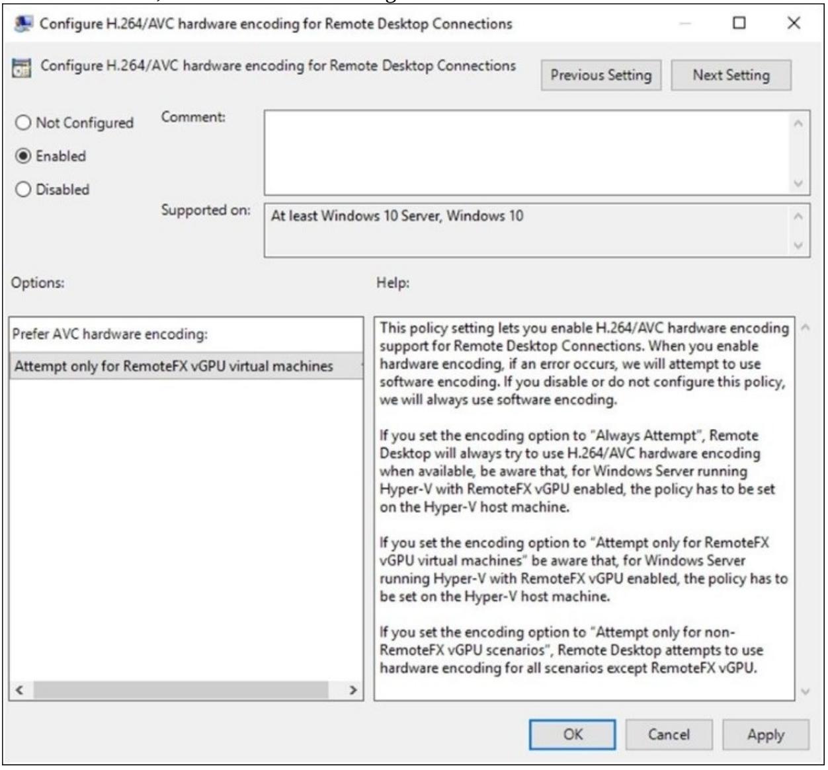
Task: Go to Next Setting
Action: (731, 75)
